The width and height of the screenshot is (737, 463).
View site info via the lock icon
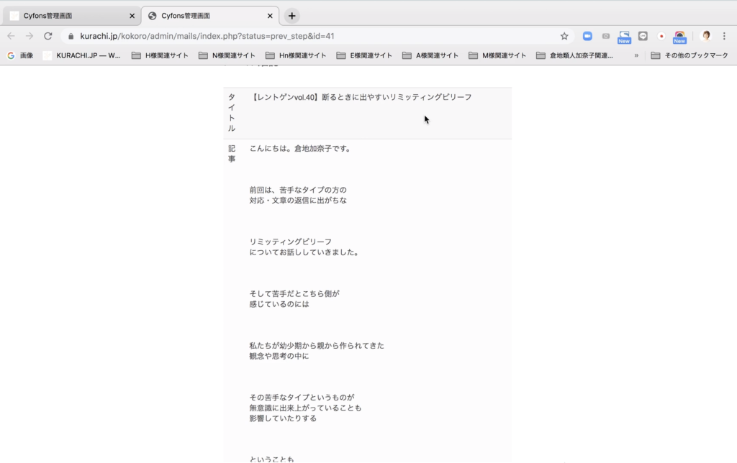71,36
